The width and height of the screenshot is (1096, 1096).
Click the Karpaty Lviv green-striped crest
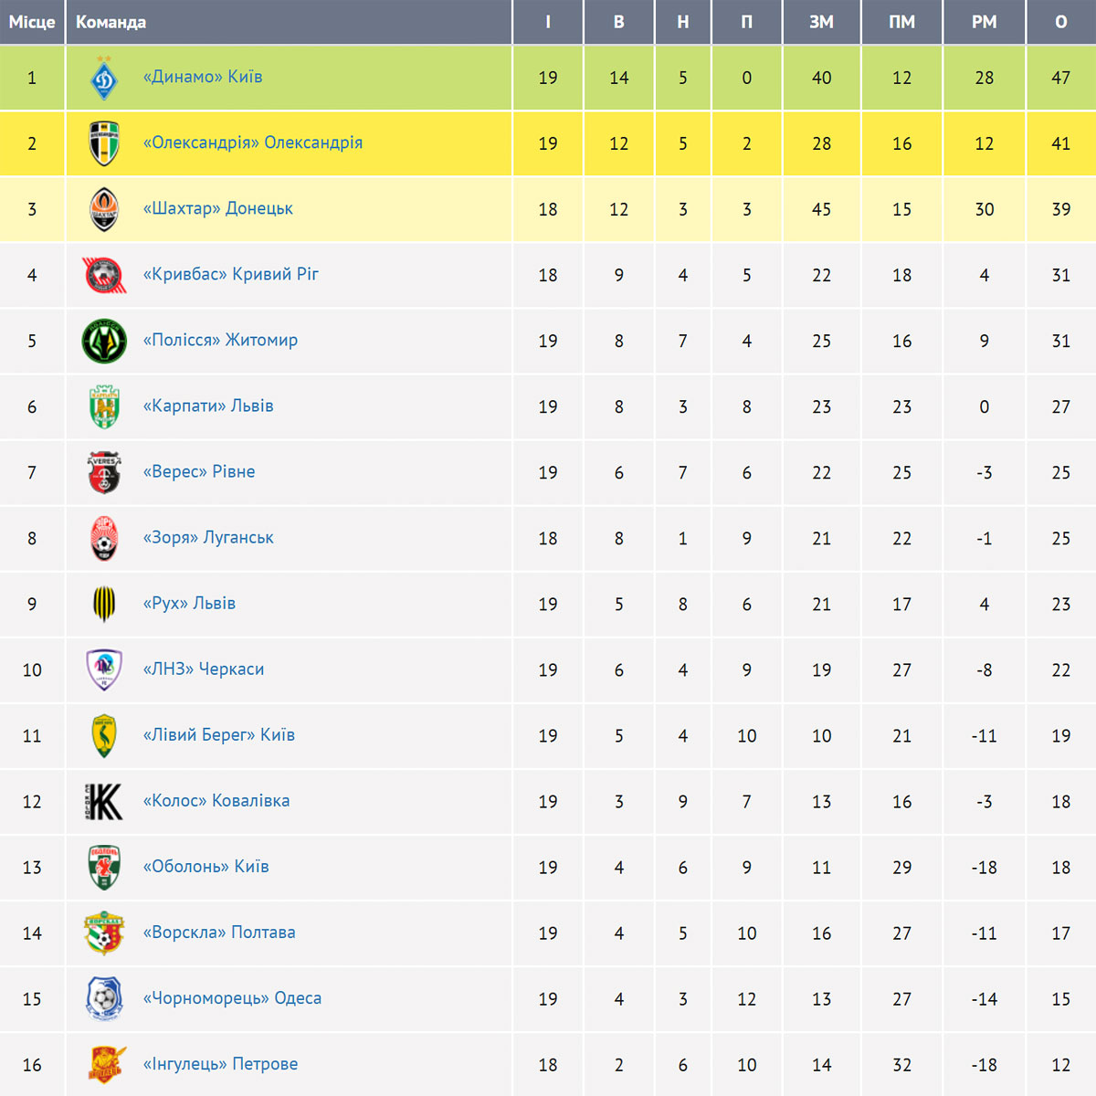tap(104, 406)
